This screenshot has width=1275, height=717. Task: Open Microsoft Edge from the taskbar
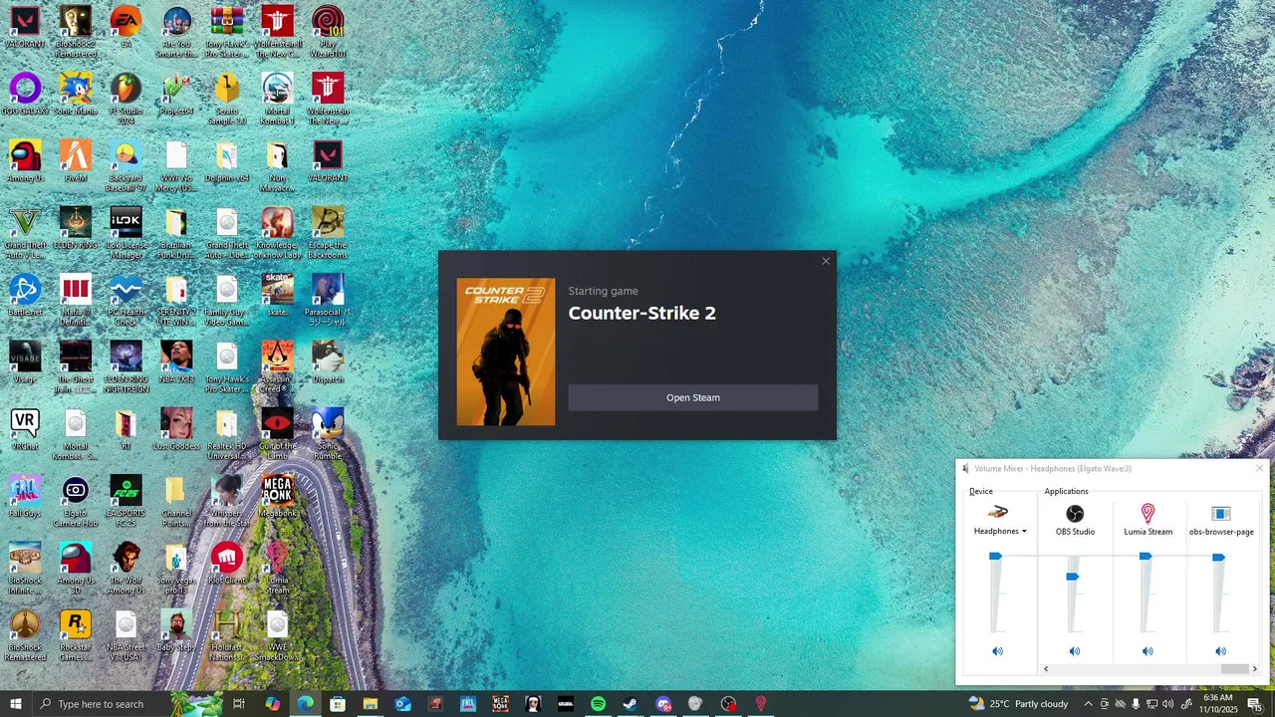(305, 704)
